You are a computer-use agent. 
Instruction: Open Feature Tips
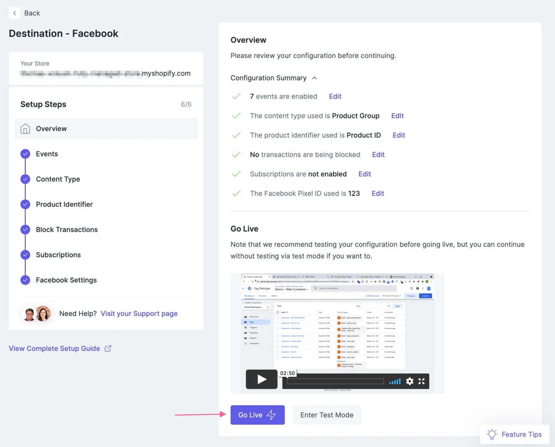(x=515, y=434)
